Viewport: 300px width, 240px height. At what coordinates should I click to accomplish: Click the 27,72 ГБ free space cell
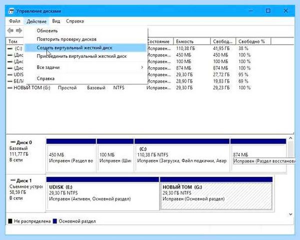tap(221, 75)
